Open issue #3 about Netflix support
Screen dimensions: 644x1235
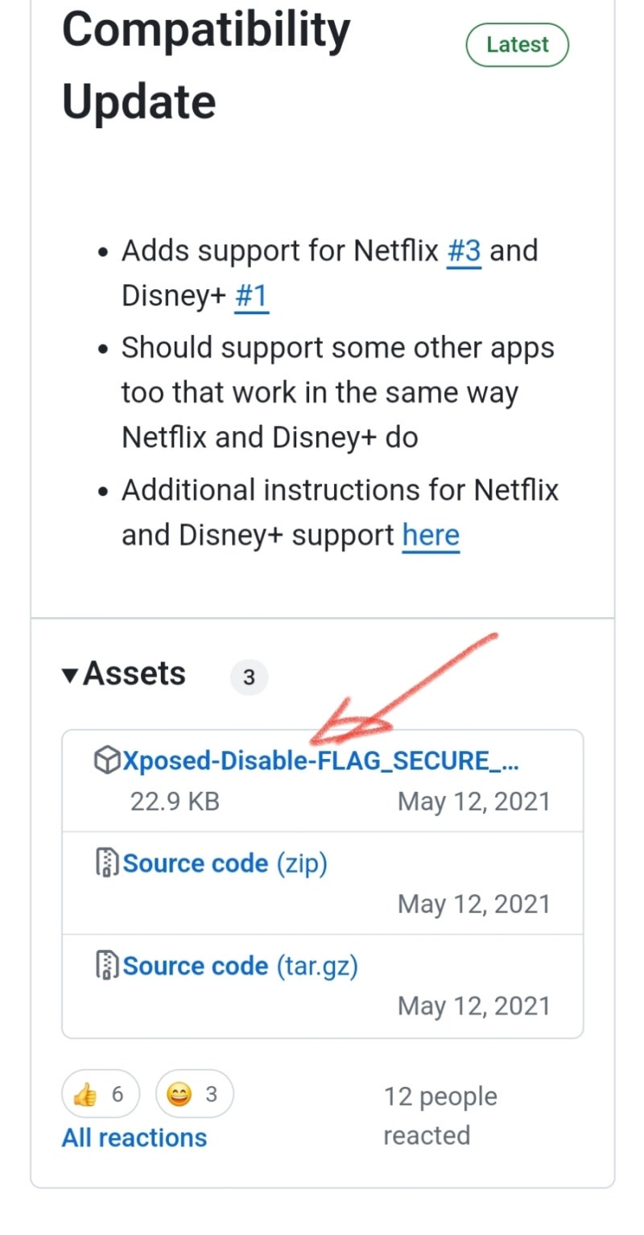click(464, 251)
